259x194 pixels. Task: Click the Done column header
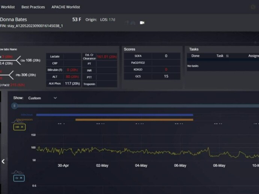pyautogui.click(x=196, y=56)
